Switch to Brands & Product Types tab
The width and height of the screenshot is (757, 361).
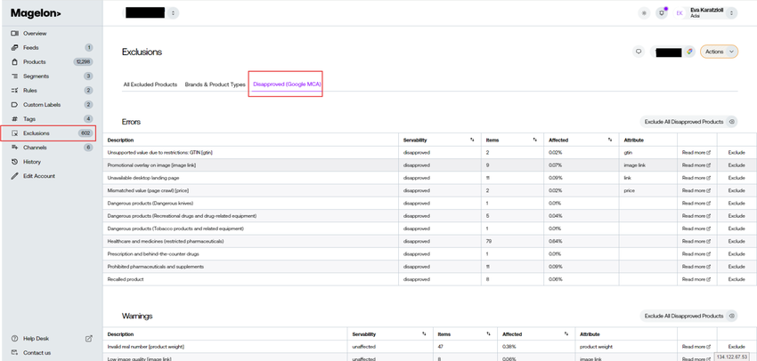[216, 84]
